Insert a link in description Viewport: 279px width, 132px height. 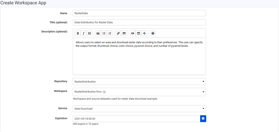[x=118, y=33]
